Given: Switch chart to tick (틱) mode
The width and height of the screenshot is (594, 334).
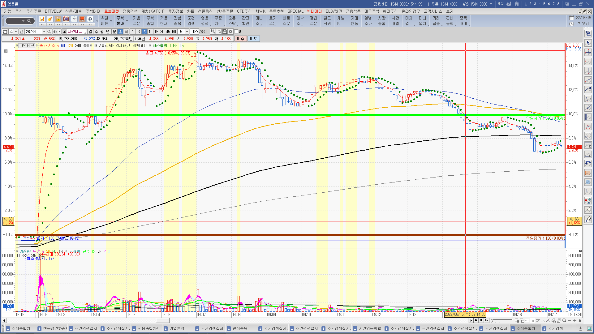Looking at the screenshot, I should click(x=126, y=32).
